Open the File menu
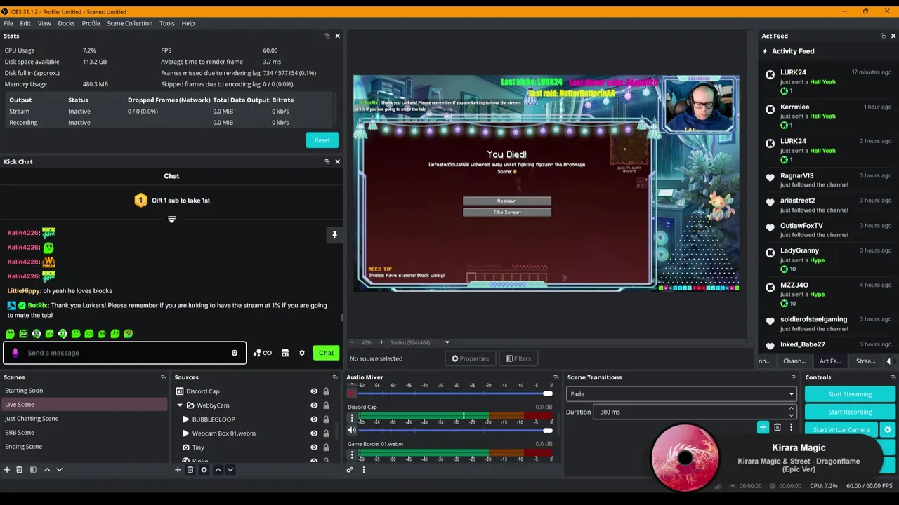The width and height of the screenshot is (899, 505). pyautogui.click(x=8, y=23)
